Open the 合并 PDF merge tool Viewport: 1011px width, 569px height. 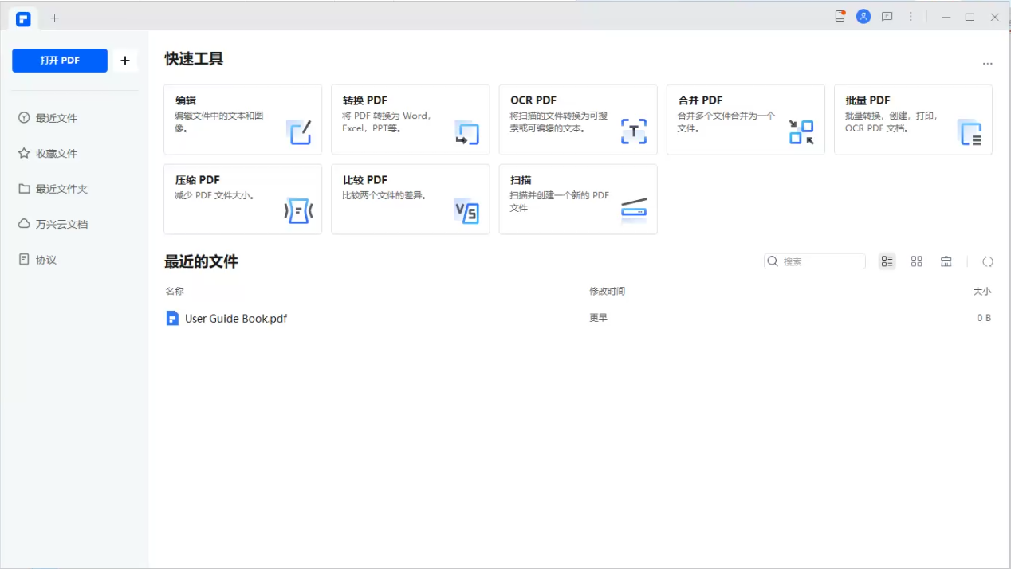tap(745, 120)
